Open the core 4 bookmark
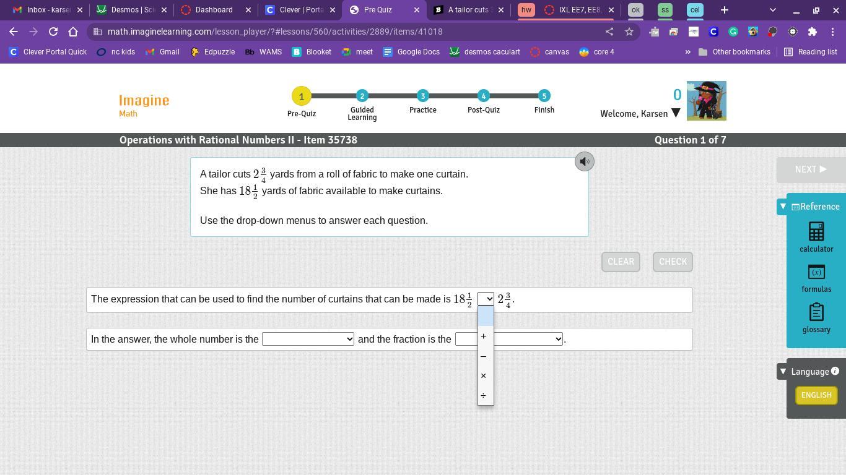The height and width of the screenshot is (475, 846). click(597, 52)
